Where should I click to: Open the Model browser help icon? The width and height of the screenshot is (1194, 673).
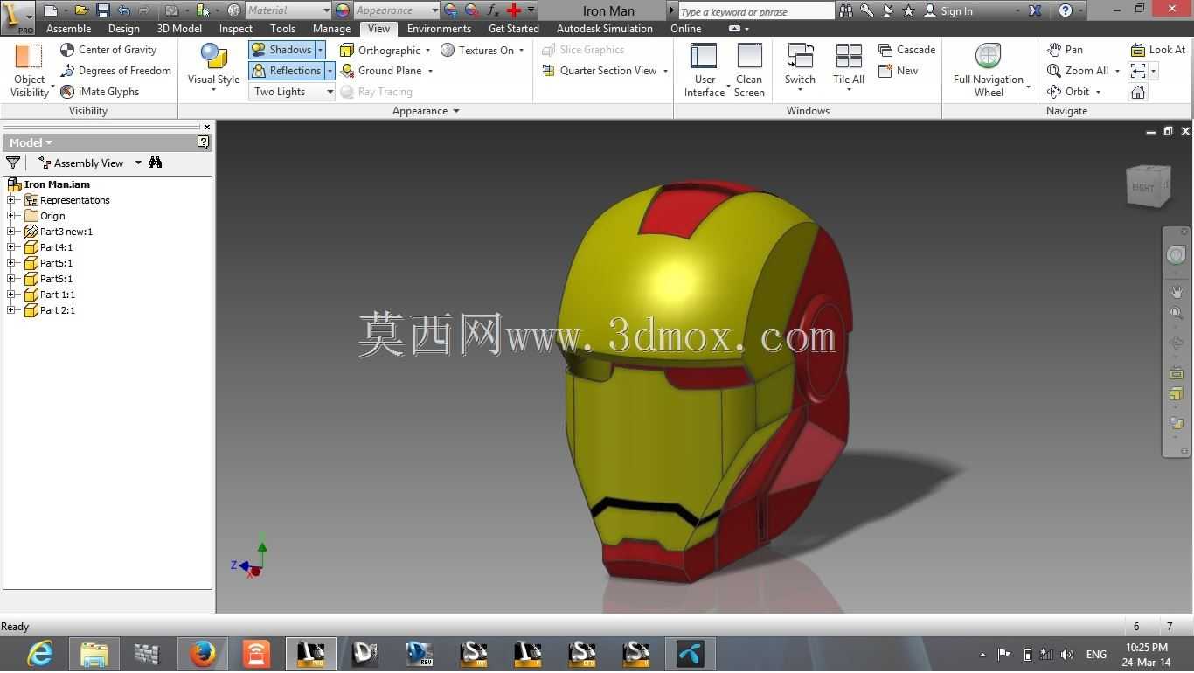pyautogui.click(x=204, y=142)
